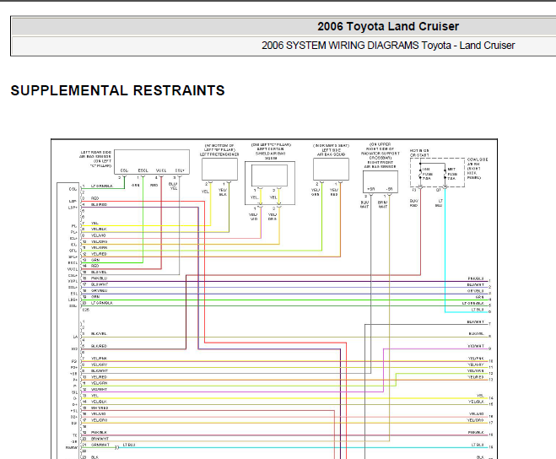Viewport: 556px width, 459px height.
Task: Click YEL/BLK label under the left pretensioner
Action: click(x=223, y=192)
